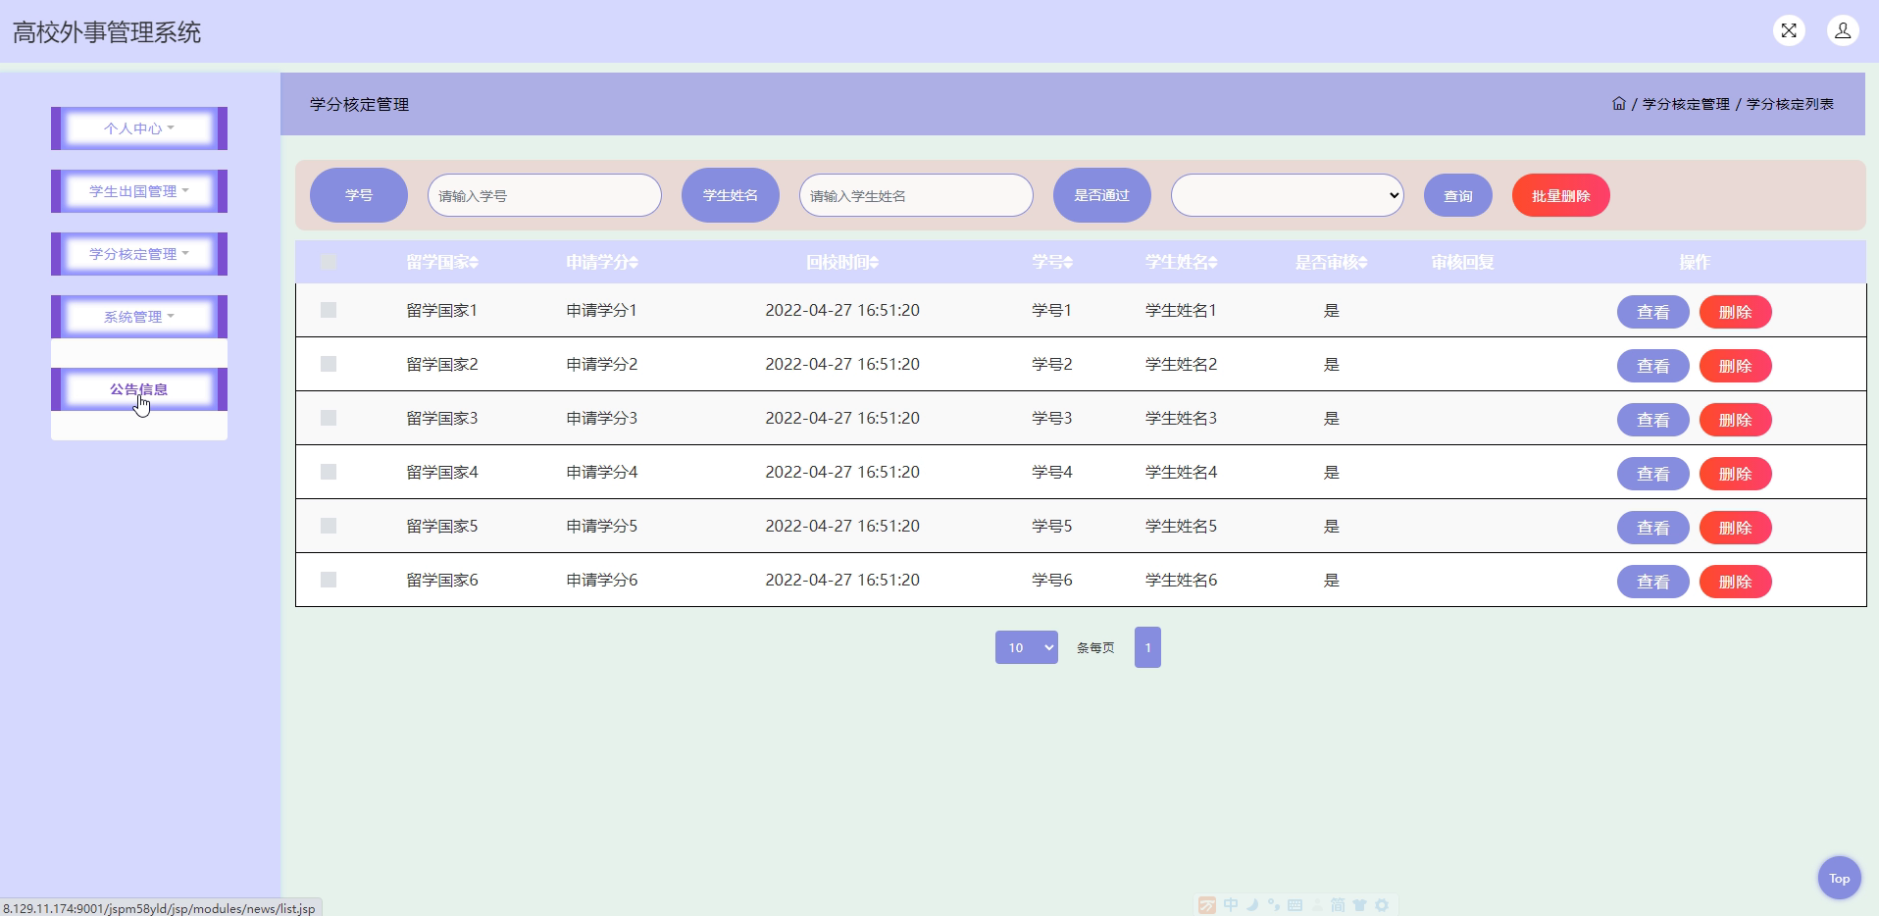The width and height of the screenshot is (1879, 916).
Task: Click the 学生姓名3 cell
Action: click(x=1181, y=418)
